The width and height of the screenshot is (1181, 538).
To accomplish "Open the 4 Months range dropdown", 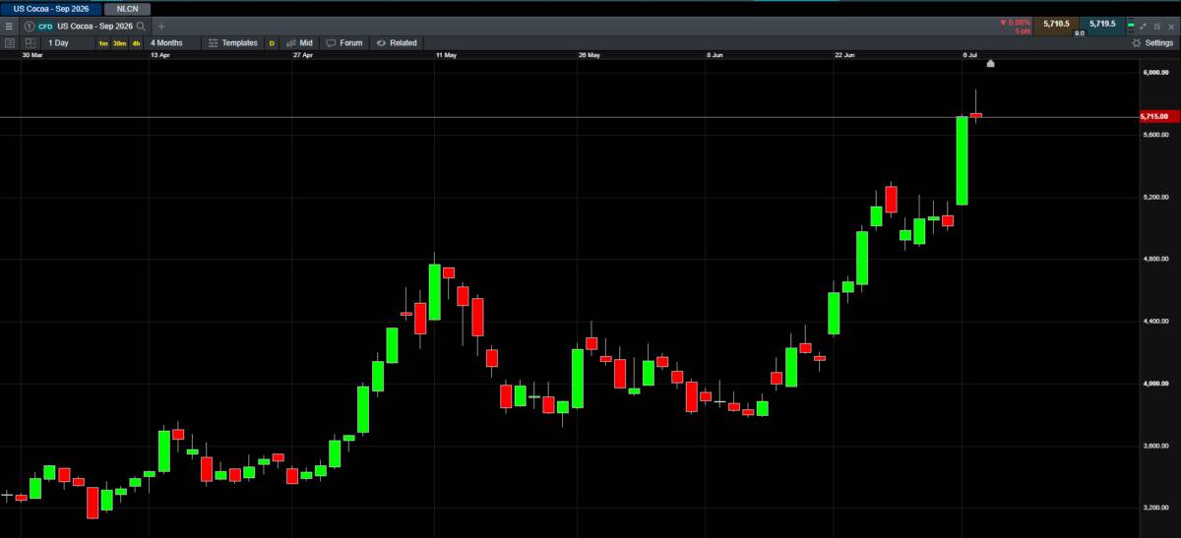I will [166, 43].
